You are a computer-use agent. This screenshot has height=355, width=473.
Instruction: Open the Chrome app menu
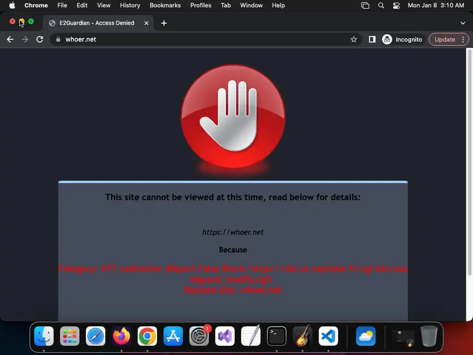[x=36, y=6]
